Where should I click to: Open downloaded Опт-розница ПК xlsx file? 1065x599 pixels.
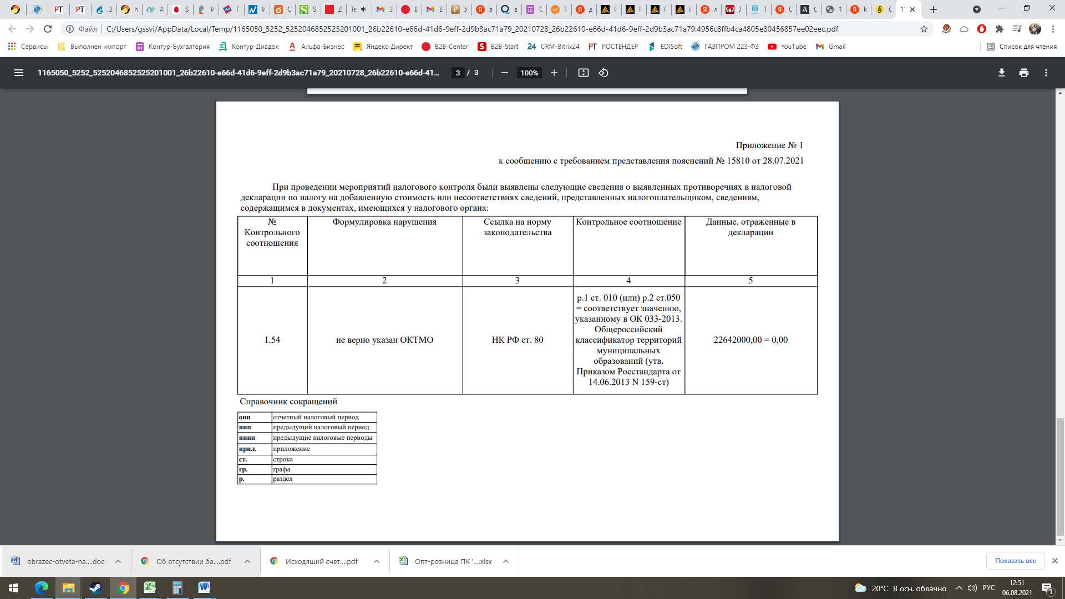coord(445,561)
